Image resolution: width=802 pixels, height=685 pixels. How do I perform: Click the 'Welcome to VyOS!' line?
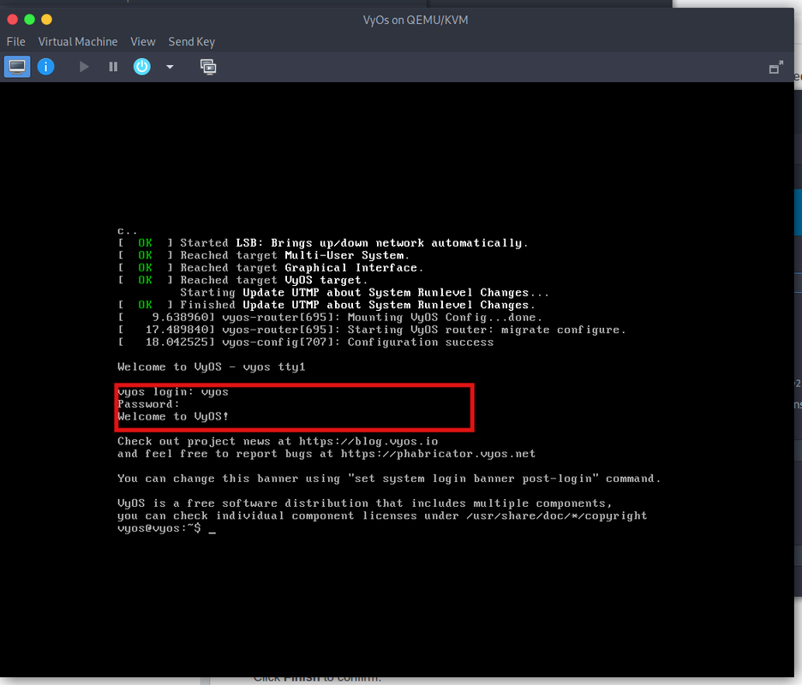pos(173,417)
